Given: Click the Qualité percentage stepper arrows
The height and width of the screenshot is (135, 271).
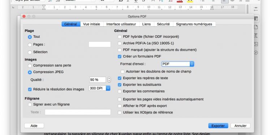Looking at the screenshot, I should pyautogui.click(x=109, y=80).
